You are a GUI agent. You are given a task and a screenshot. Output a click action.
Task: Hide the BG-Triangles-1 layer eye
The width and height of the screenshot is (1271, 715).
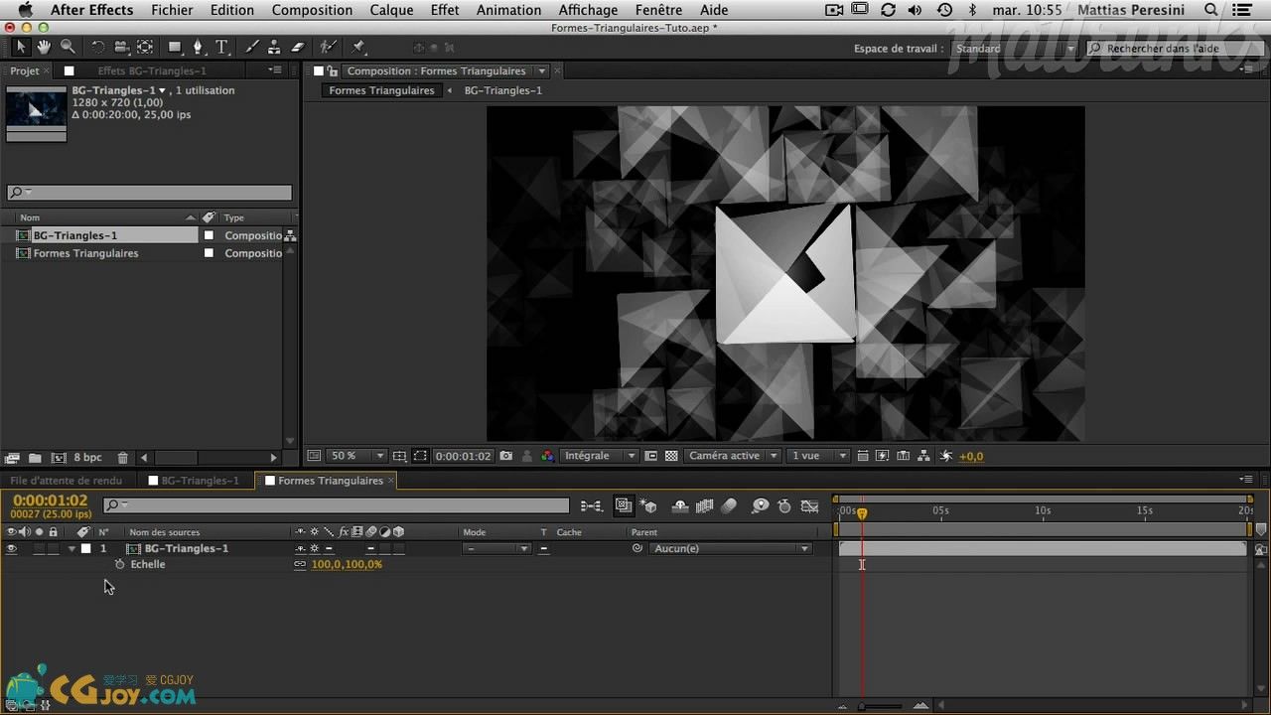click(12, 548)
